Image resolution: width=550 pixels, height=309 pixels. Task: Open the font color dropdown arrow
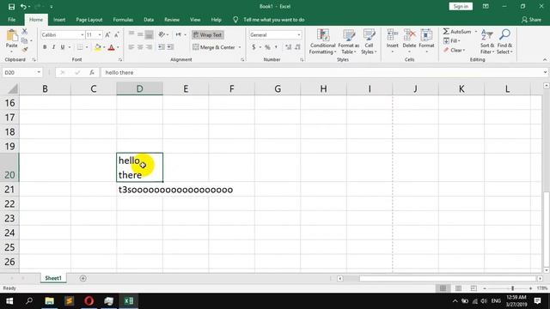tap(118, 47)
